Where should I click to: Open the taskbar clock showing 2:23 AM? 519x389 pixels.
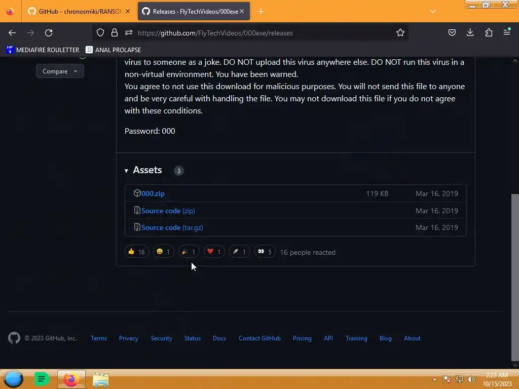pos(497,379)
